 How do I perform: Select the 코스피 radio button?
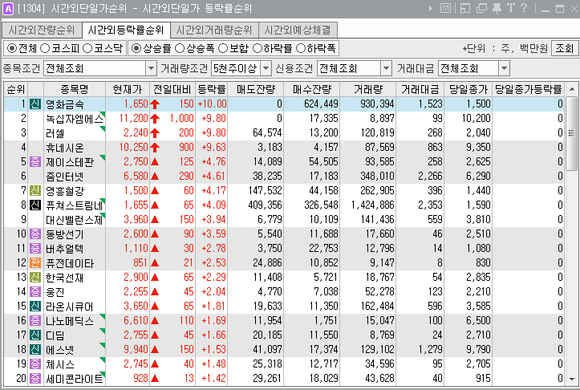pos(45,48)
